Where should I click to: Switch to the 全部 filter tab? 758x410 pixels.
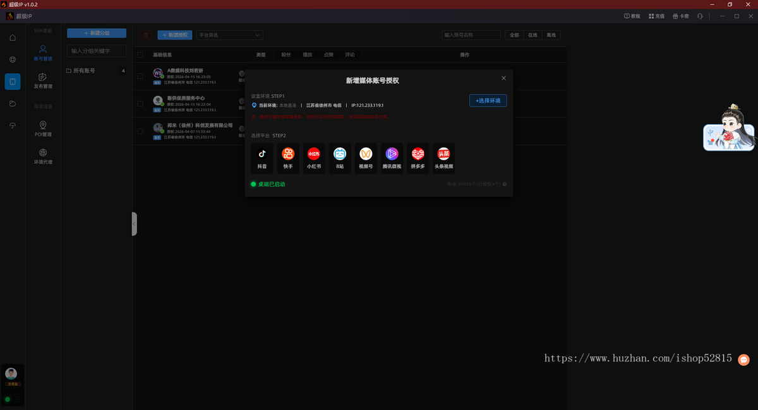coord(515,35)
